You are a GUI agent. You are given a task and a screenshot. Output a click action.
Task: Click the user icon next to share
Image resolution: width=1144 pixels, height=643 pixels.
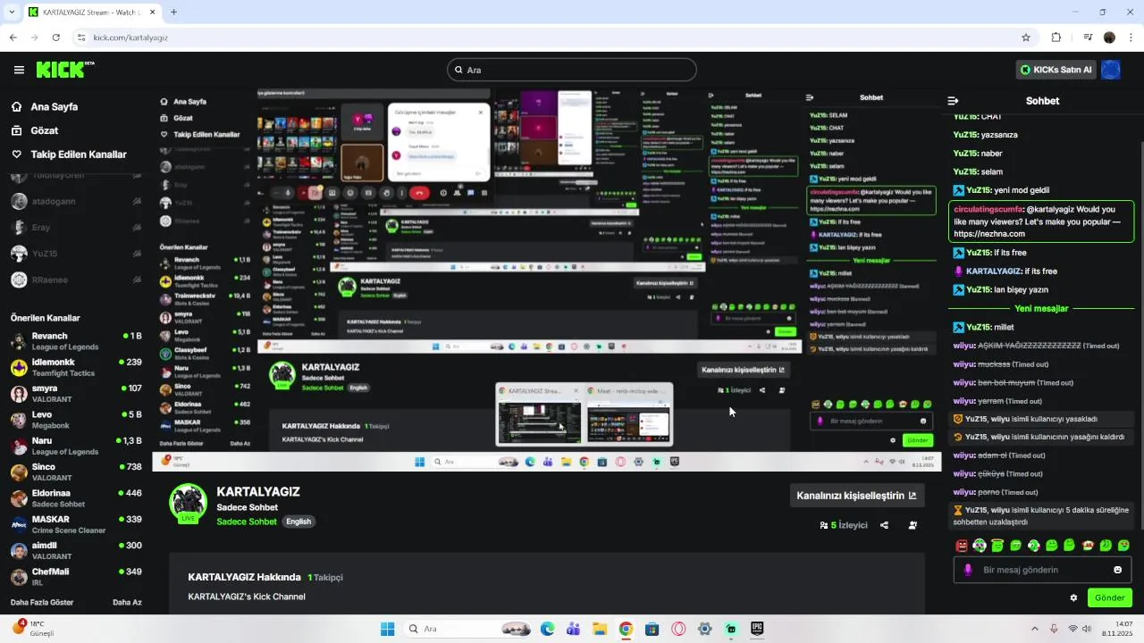[913, 525]
